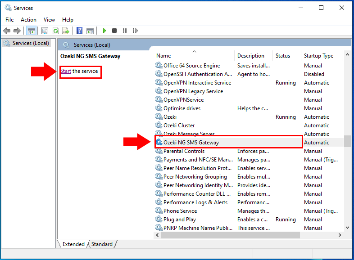Click the Export List toolbar icon
The image size is (354, 260).
(66, 31)
